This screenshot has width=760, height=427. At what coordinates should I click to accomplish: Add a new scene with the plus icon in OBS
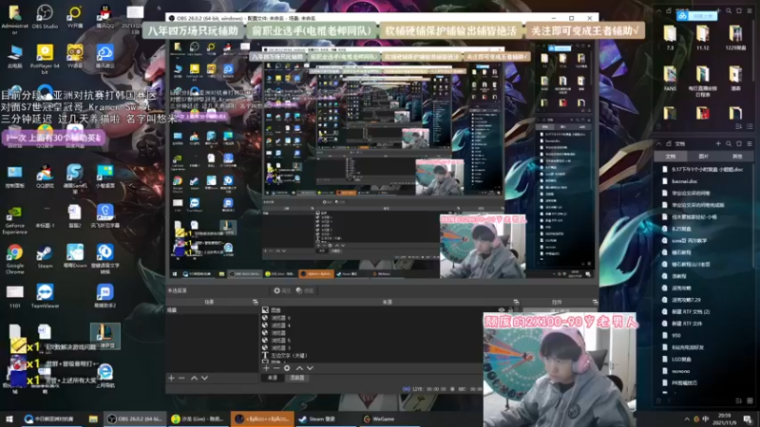click(x=171, y=378)
